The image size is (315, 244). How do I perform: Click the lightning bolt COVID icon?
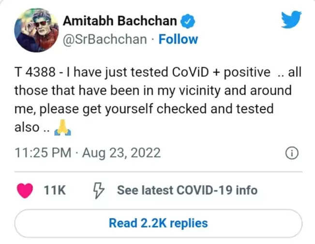pyautogui.click(x=99, y=190)
